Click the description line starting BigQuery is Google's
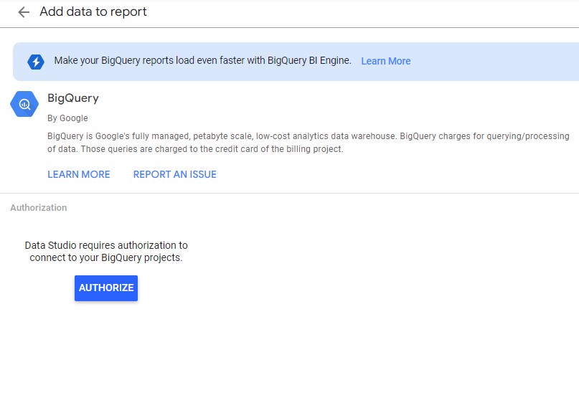 point(309,136)
